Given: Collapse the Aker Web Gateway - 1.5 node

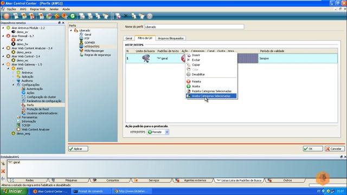Looking at the screenshot, I should point(3,64).
